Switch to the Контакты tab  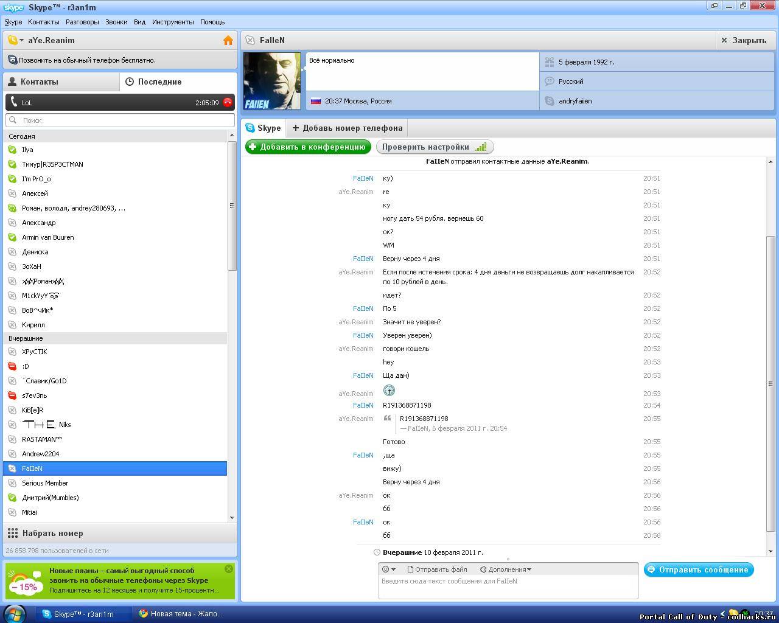pyautogui.click(x=61, y=82)
